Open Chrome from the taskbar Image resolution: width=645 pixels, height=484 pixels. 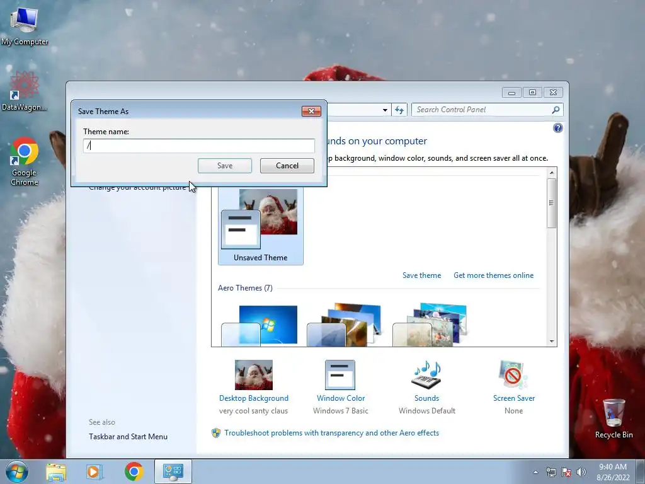pyautogui.click(x=134, y=471)
